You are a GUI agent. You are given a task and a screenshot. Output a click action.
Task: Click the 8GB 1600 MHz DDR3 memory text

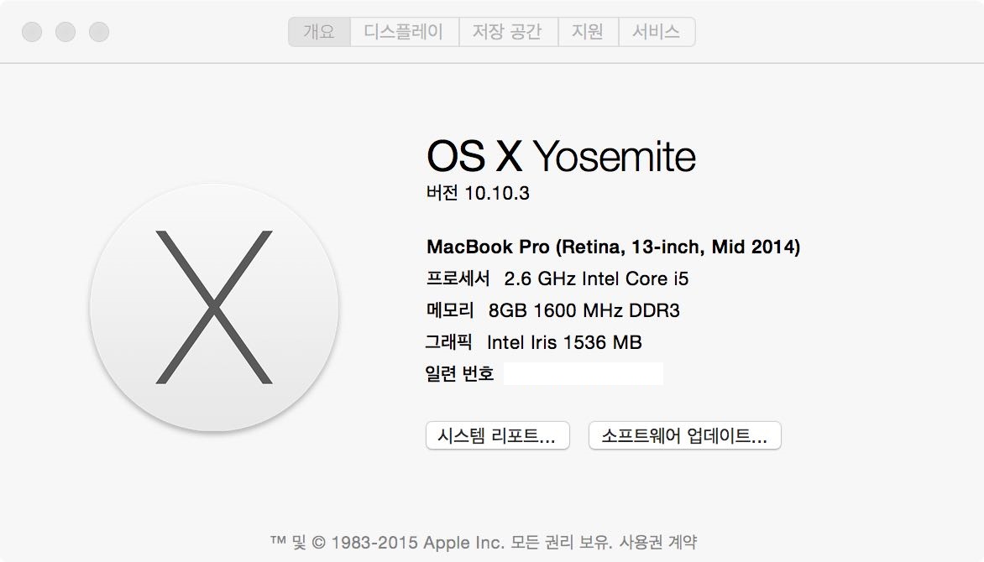584,310
